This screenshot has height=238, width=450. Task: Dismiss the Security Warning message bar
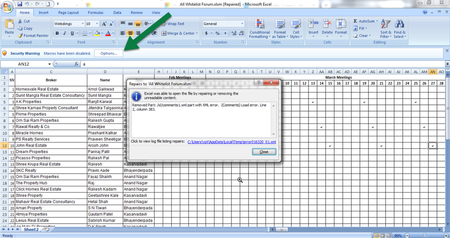click(x=447, y=51)
